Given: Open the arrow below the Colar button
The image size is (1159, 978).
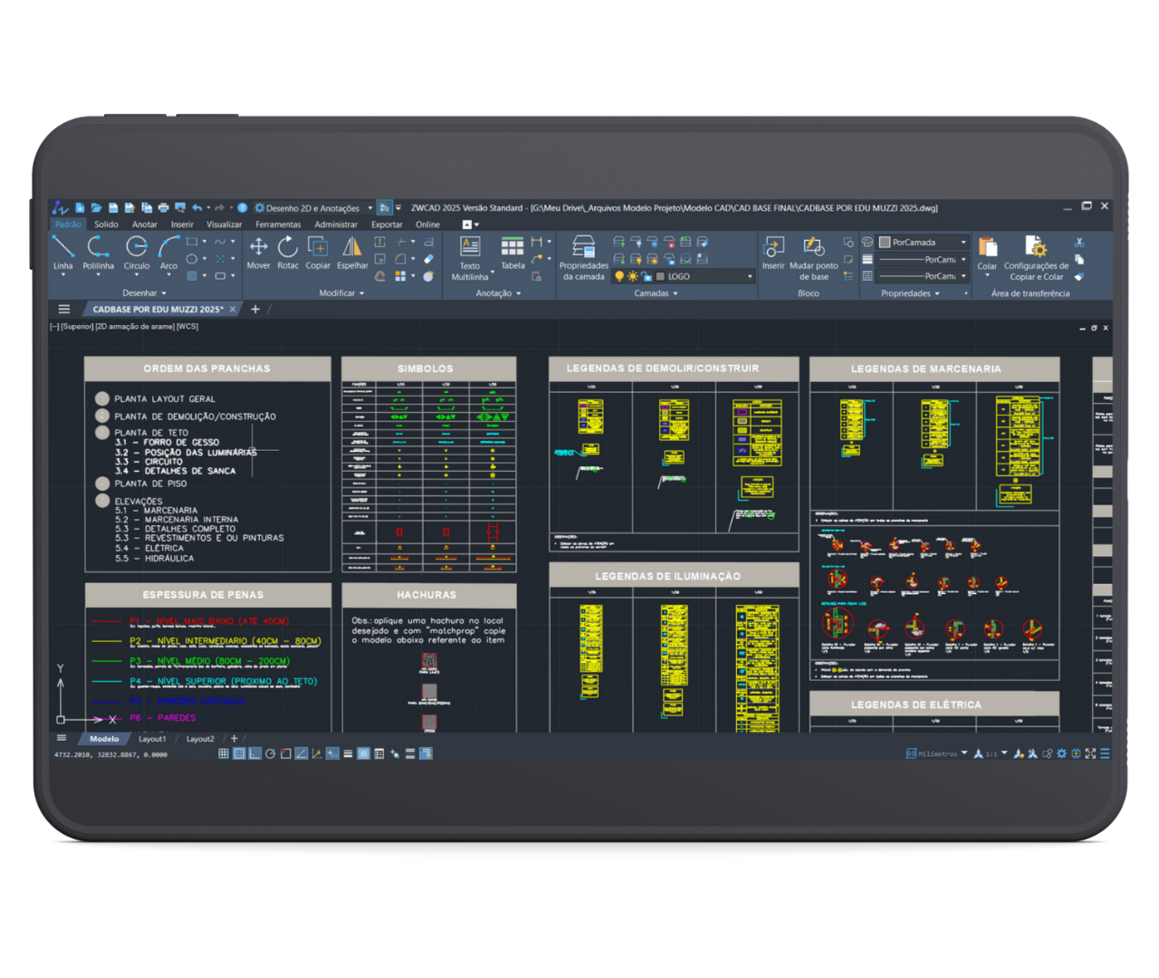Looking at the screenshot, I should coord(987,276).
